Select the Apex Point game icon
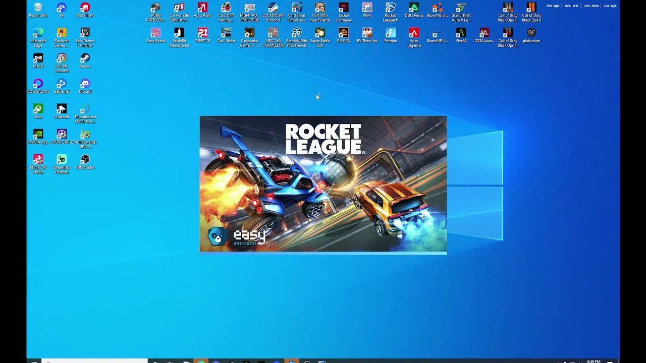The image size is (646, 363). point(202,10)
